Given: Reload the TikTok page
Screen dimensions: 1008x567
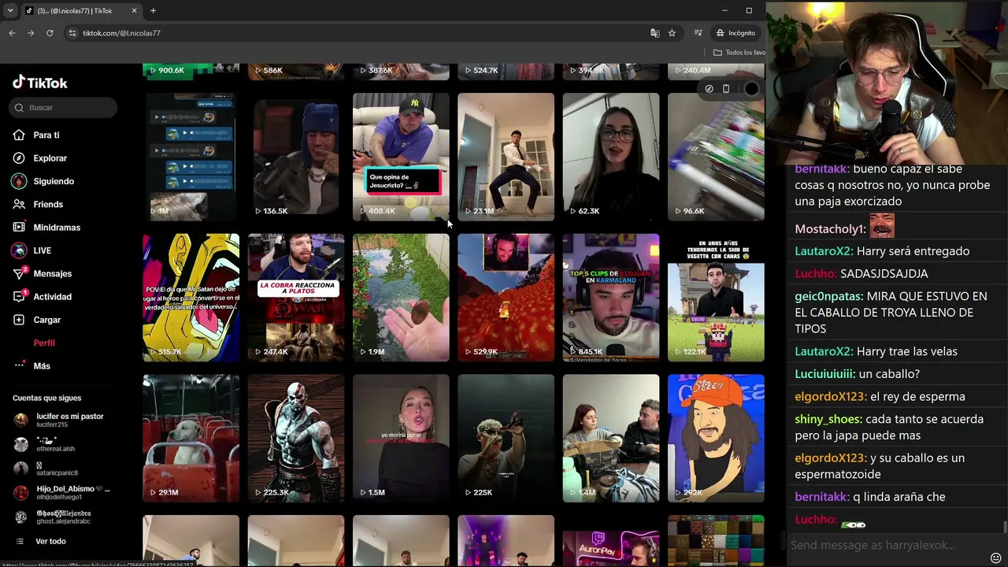Looking at the screenshot, I should (x=50, y=33).
